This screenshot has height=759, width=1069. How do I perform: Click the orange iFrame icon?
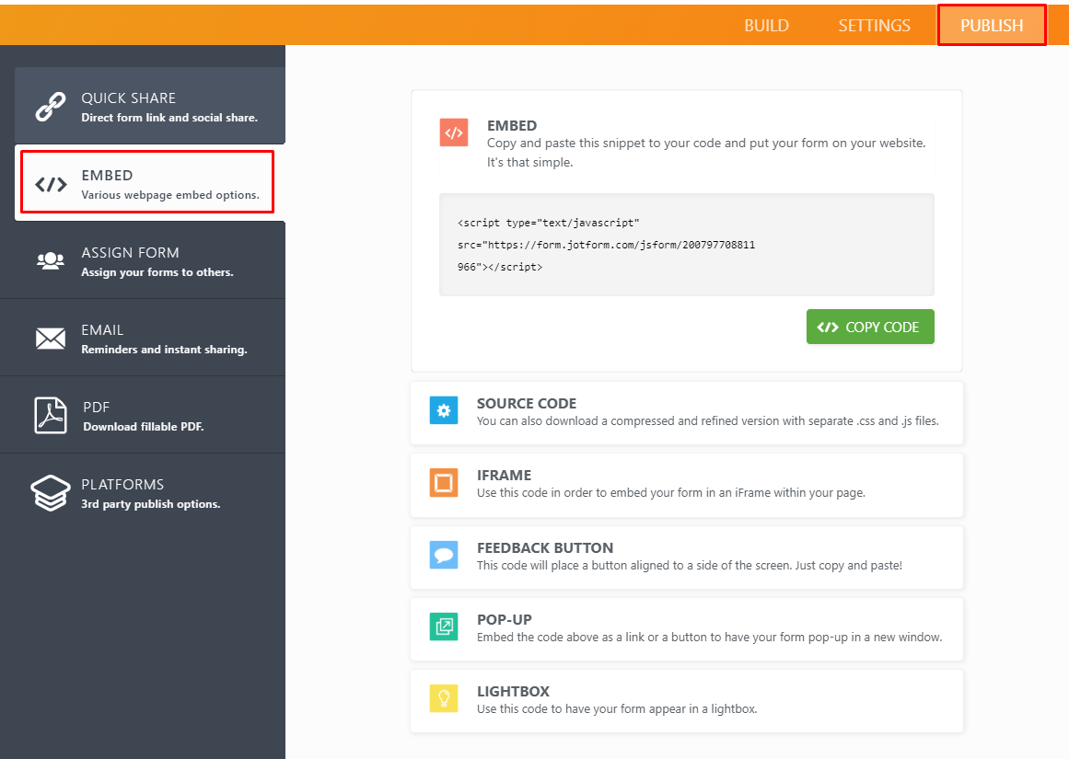444,482
